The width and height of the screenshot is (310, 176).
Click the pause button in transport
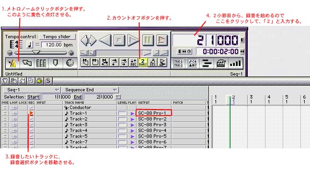[148, 40]
